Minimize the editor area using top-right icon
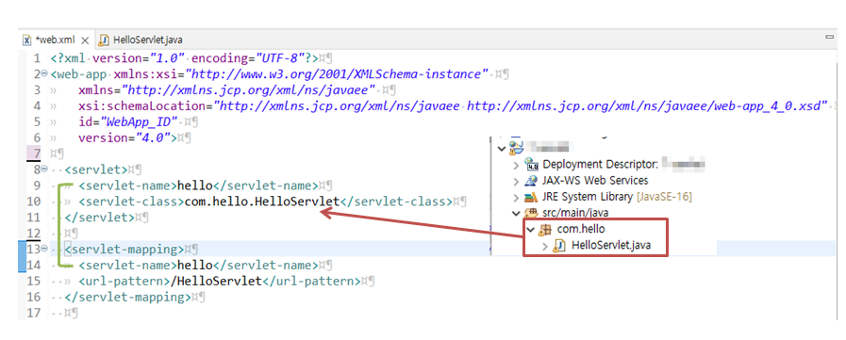The image size is (846, 340). [830, 37]
